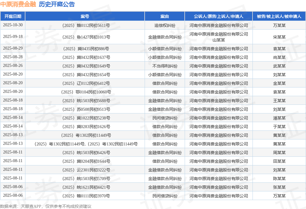Click defendant 陈某某
Viewport: 306px width, 209px height.
click(x=279, y=179)
